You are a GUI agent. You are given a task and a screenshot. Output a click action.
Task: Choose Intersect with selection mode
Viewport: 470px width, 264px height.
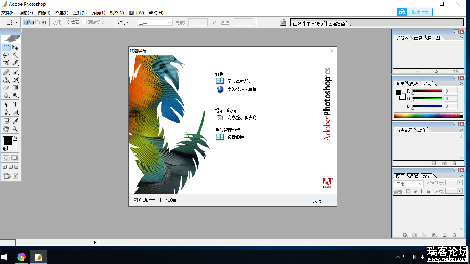(43, 23)
